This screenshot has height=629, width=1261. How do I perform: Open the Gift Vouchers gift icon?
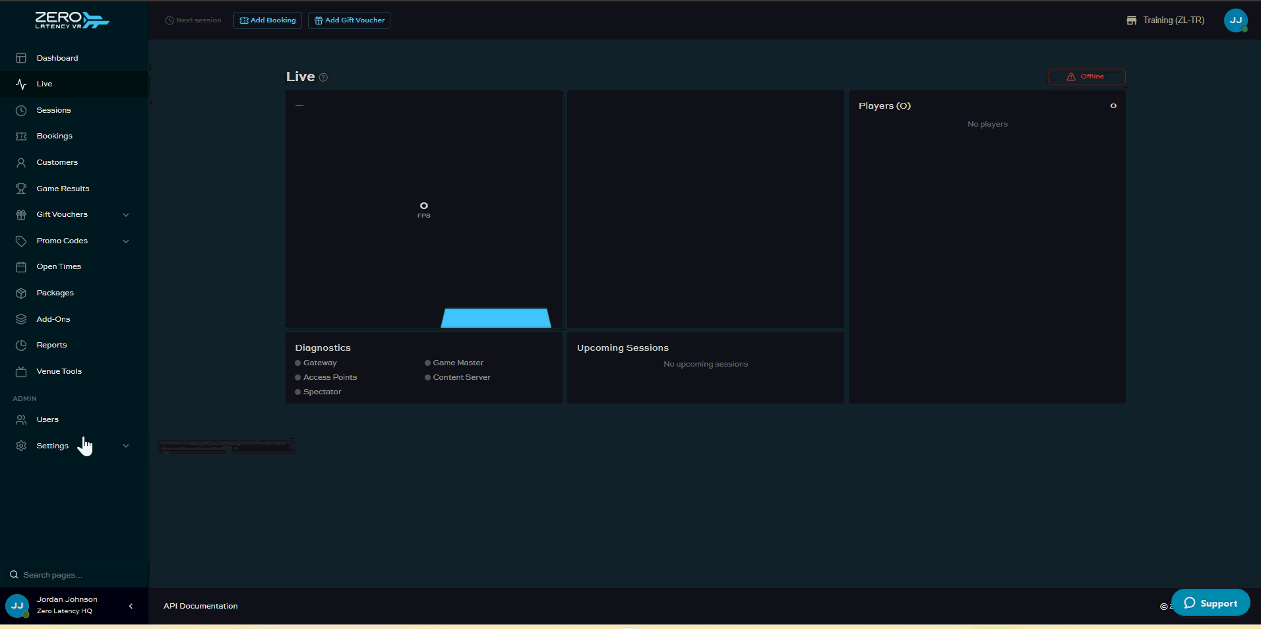pos(21,215)
